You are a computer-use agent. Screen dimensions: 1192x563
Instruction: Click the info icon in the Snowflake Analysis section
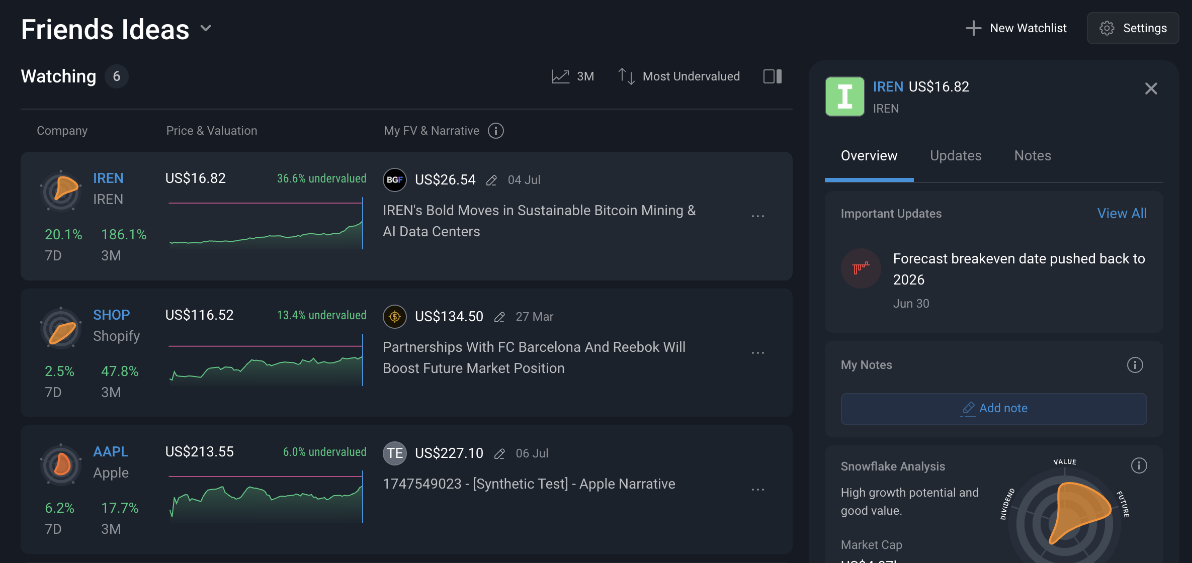pyautogui.click(x=1139, y=465)
